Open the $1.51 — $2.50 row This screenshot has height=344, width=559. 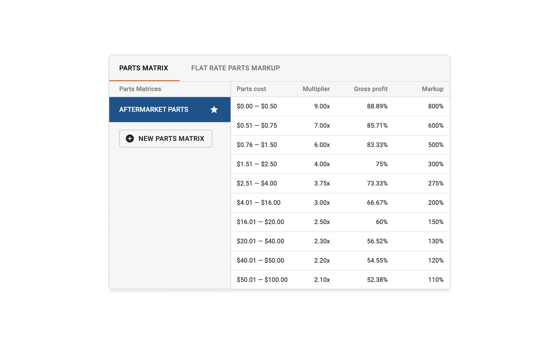257,164
